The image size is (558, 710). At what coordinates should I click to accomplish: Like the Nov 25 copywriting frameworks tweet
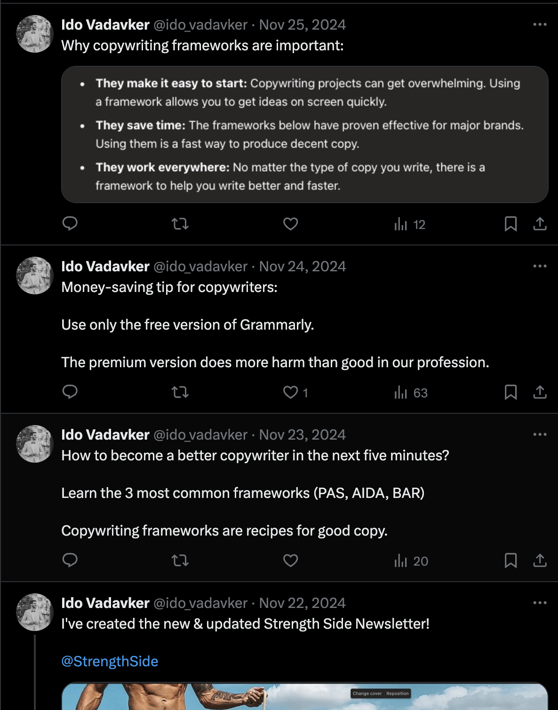coord(290,224)
